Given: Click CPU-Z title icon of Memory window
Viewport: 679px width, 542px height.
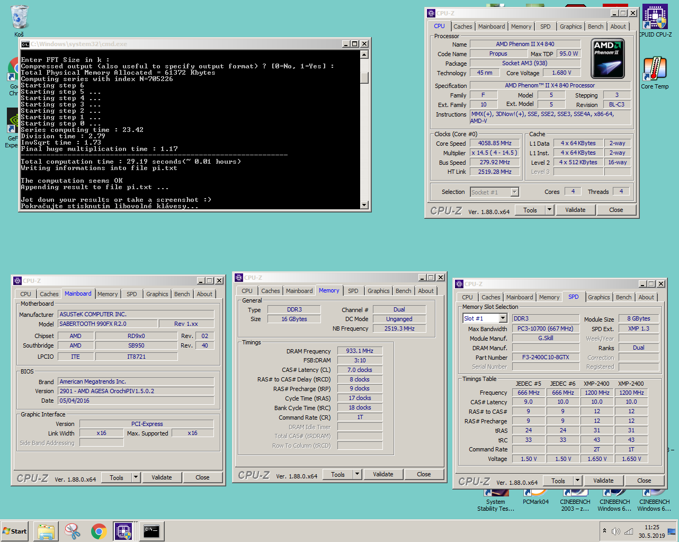Looking at the screenshot, I should tap(239, 278).
